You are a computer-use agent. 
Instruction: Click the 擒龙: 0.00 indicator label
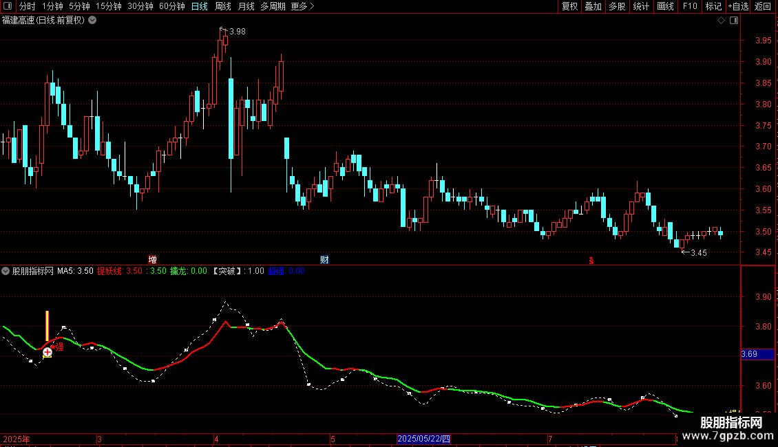[x=189, y=271]
